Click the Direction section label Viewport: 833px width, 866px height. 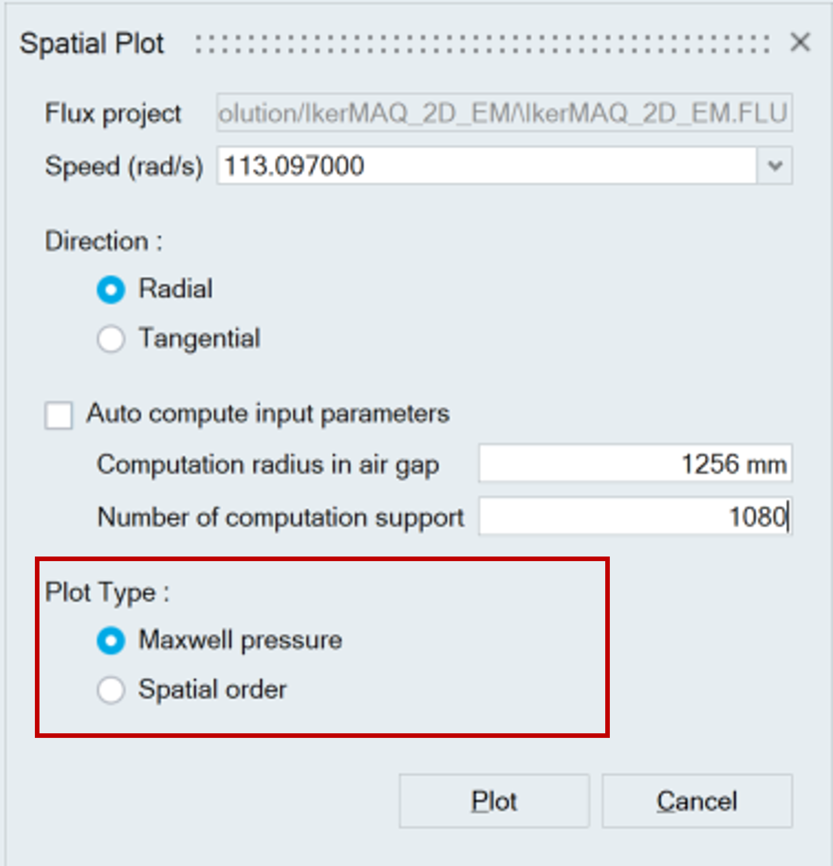[x=103, y=241]
